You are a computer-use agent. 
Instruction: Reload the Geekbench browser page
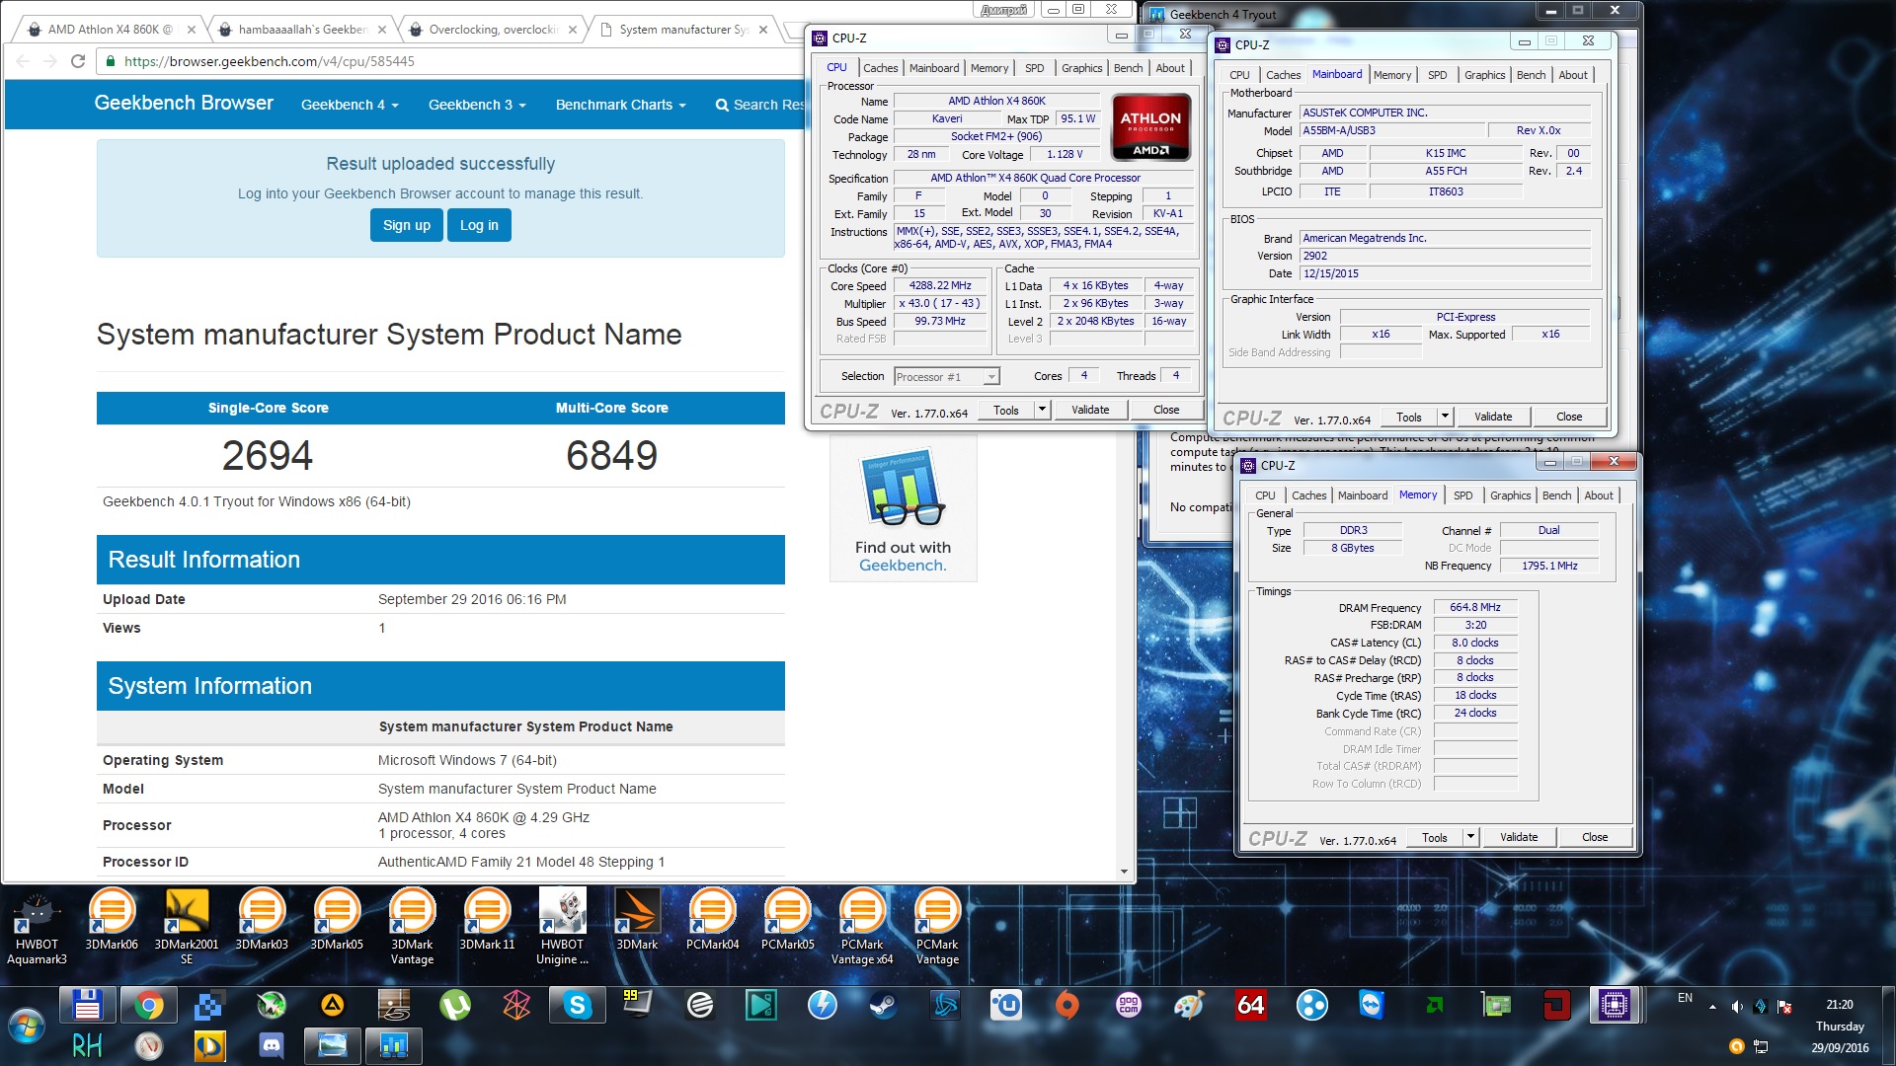[x=78, y=61]
